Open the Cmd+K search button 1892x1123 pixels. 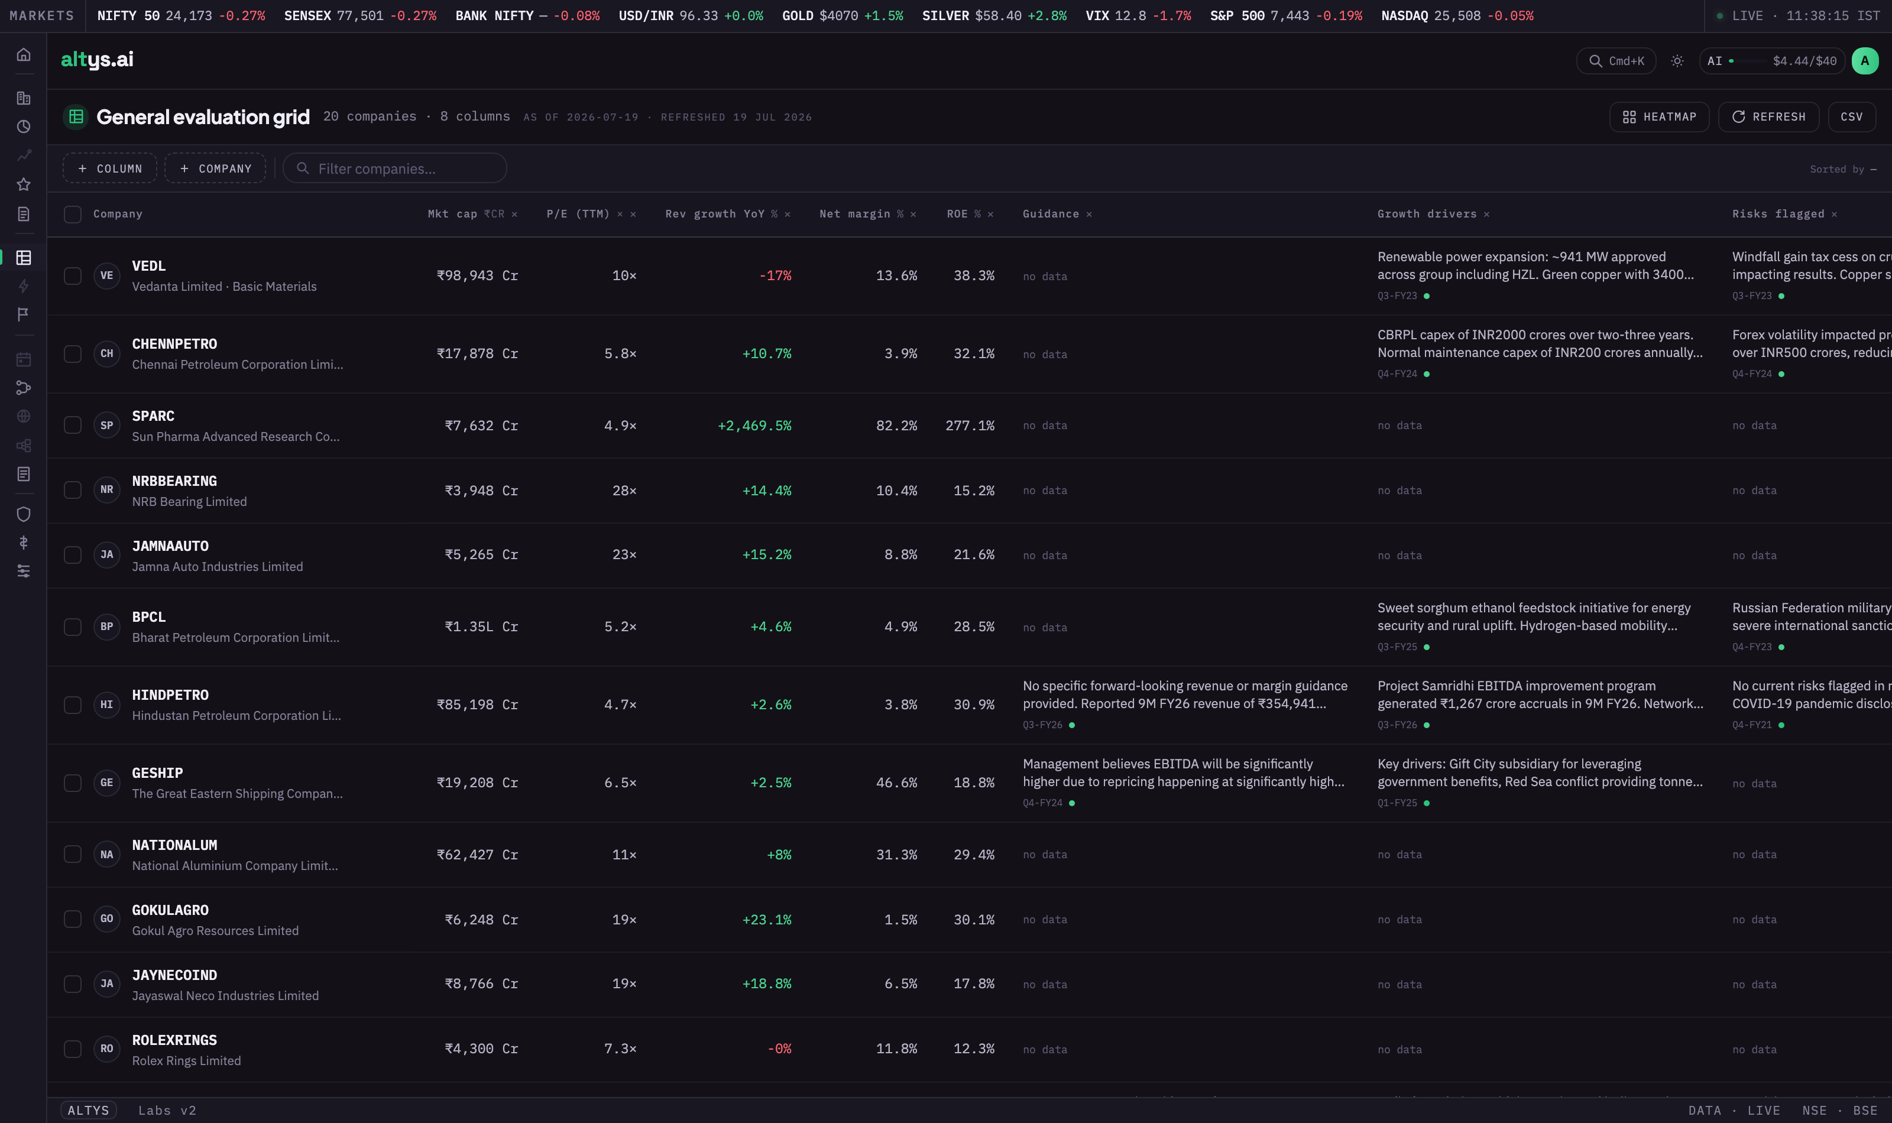(1616, 60)
